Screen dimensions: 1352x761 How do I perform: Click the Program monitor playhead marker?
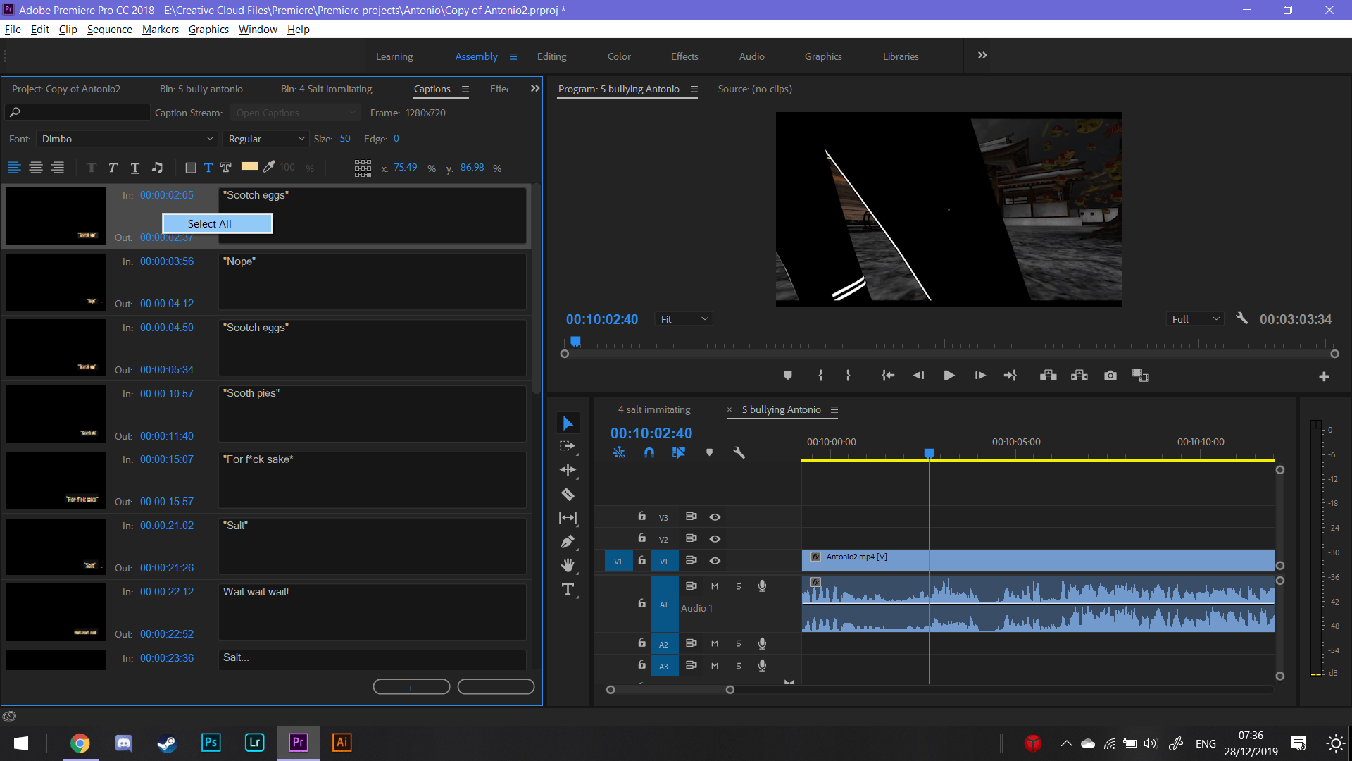[575, 342]
